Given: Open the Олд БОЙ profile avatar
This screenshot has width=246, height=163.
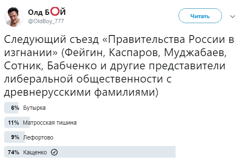Looking at the screenshot, I should coord(14,17).
